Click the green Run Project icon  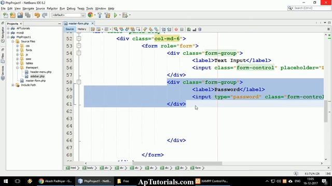115,15
